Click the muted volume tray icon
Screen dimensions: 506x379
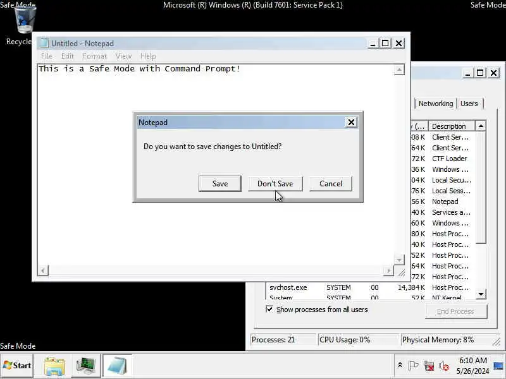(444, 366)
